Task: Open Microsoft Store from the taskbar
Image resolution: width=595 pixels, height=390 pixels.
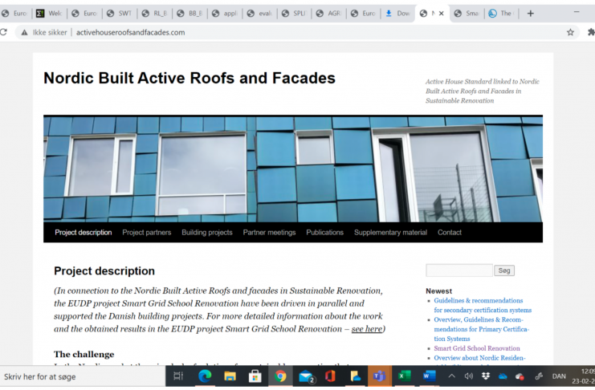Action: [255, 376]
